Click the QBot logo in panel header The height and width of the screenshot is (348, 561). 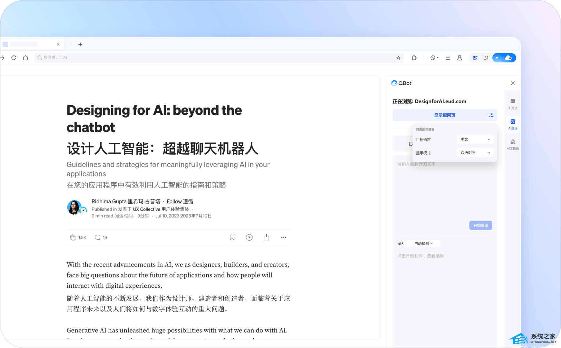pyautogui.click(x=401, y=83)
